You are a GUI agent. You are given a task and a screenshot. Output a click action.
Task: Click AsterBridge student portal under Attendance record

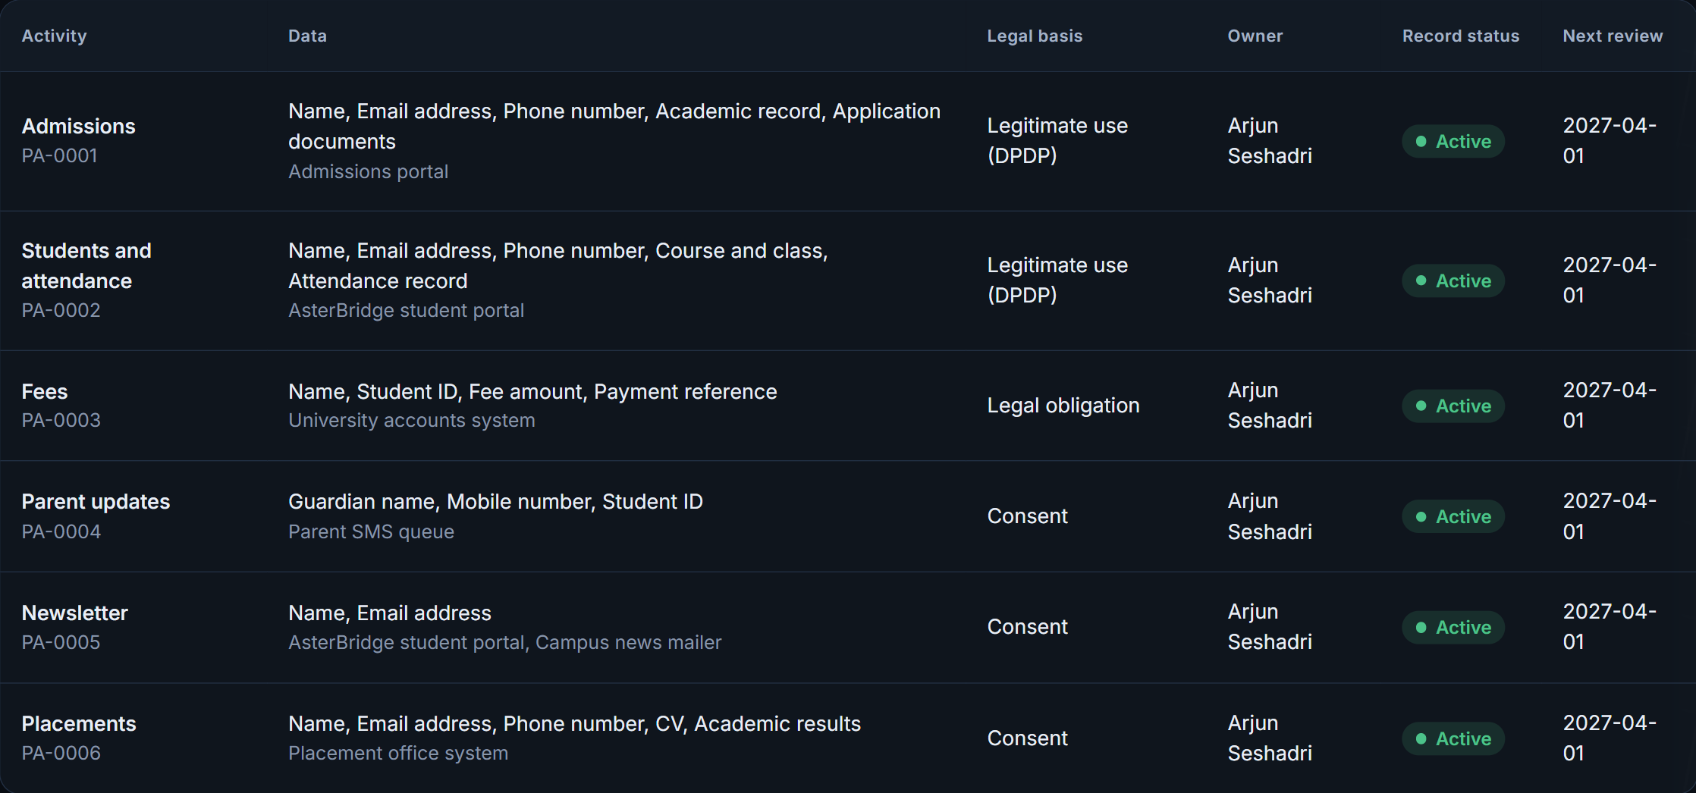406,310
